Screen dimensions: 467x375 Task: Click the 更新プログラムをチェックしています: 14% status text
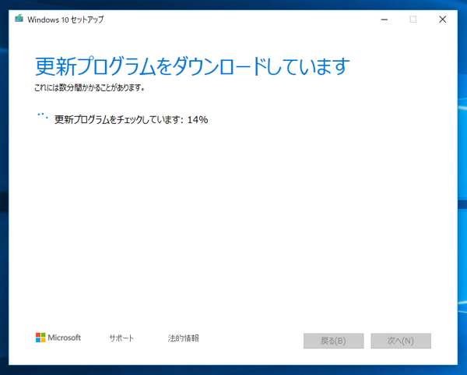132,119
